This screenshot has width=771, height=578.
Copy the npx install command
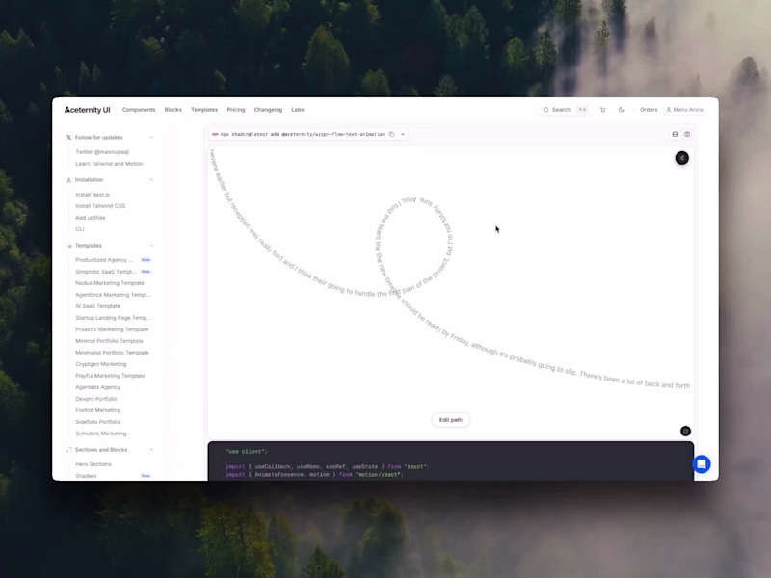[391, 134]
